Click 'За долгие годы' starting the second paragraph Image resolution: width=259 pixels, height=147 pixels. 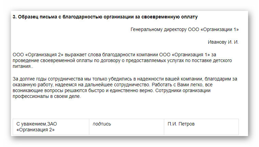click(x=29, y=79)
